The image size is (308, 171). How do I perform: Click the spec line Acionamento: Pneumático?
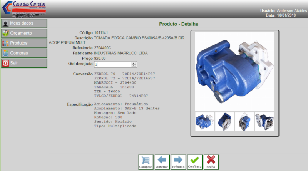[x=121, y=104]
